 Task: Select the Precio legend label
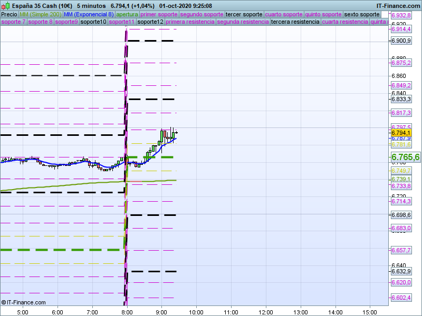(x=9, y=14)
